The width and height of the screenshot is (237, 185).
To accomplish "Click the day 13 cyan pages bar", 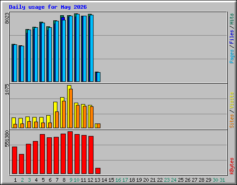I will (x=99, y=77).
